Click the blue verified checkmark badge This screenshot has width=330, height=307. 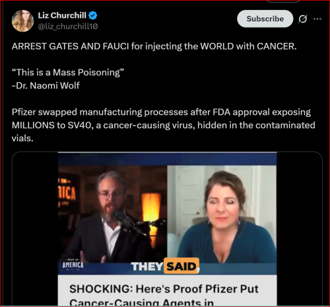point(92,16)
